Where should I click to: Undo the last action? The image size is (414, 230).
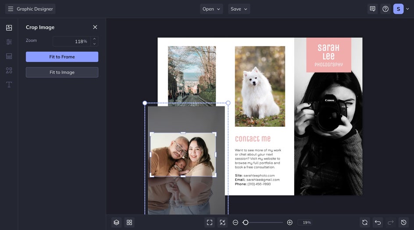[x=378, y=223]
